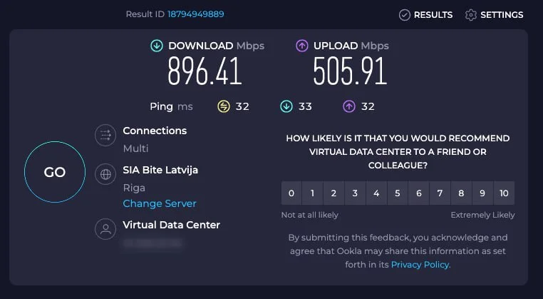Open the Privacy Policy link
The width and height of the screenshot is (543, 299).
click(420, 264)
